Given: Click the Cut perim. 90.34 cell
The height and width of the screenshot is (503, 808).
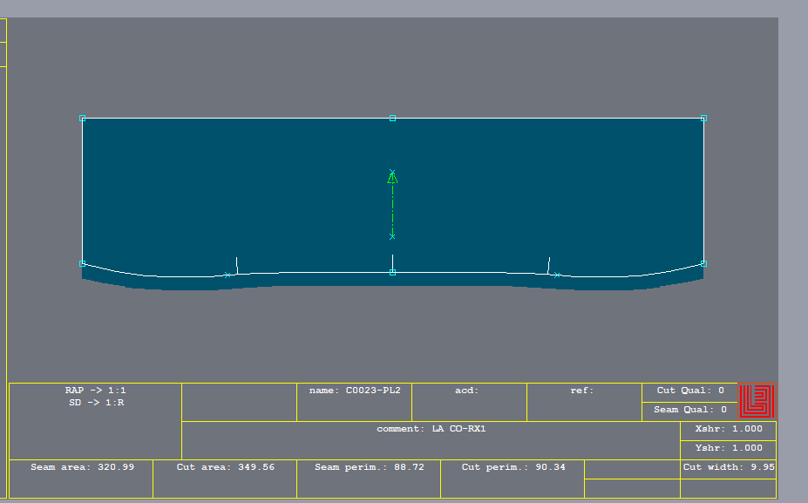Looking at the screenshot, I should click(513, 479).
